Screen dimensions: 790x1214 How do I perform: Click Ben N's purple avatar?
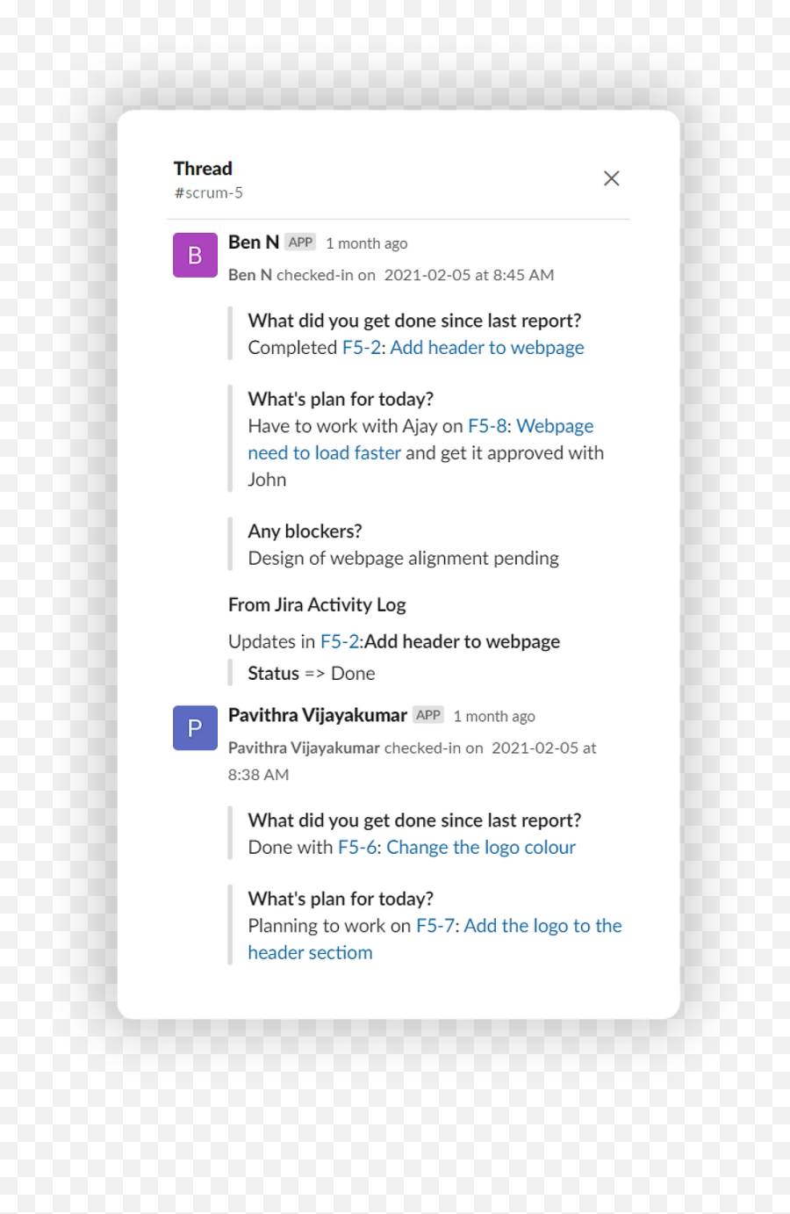[x=194, y=254]
